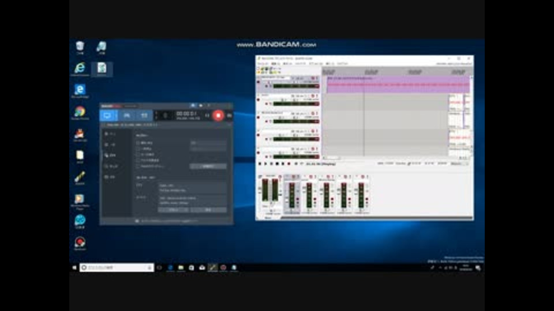The width and height of the screenshot is (554, 311).
Task: Open Microsoft Store from the taskbar
Action: point(192,268)
